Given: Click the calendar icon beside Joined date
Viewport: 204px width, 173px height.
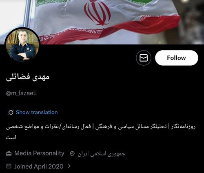Looking at the screenshot, I should [x=9, y=166].
